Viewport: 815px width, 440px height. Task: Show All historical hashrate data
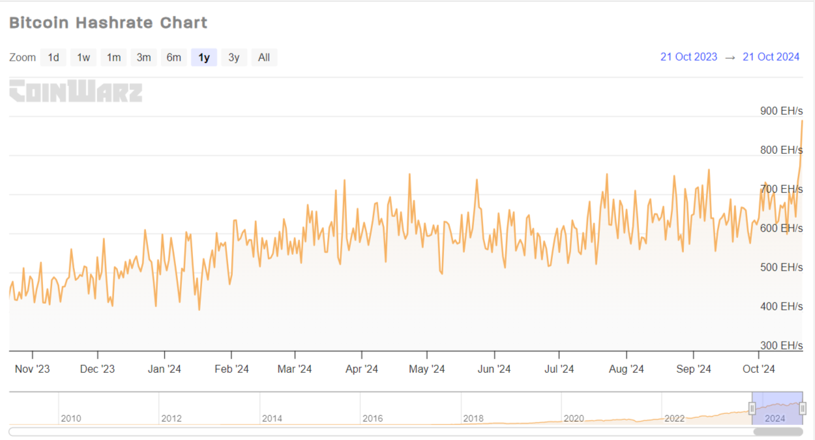263,57
